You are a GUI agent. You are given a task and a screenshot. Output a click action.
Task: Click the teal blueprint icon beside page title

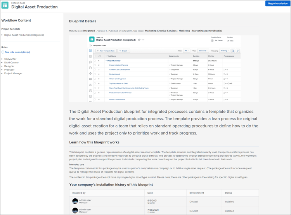pos(5,5)
